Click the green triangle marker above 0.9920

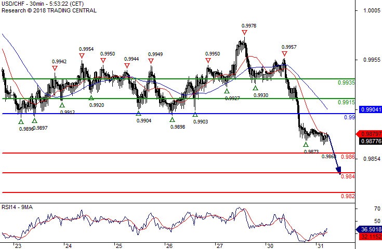pyautogui.click(x=91, y=98)
